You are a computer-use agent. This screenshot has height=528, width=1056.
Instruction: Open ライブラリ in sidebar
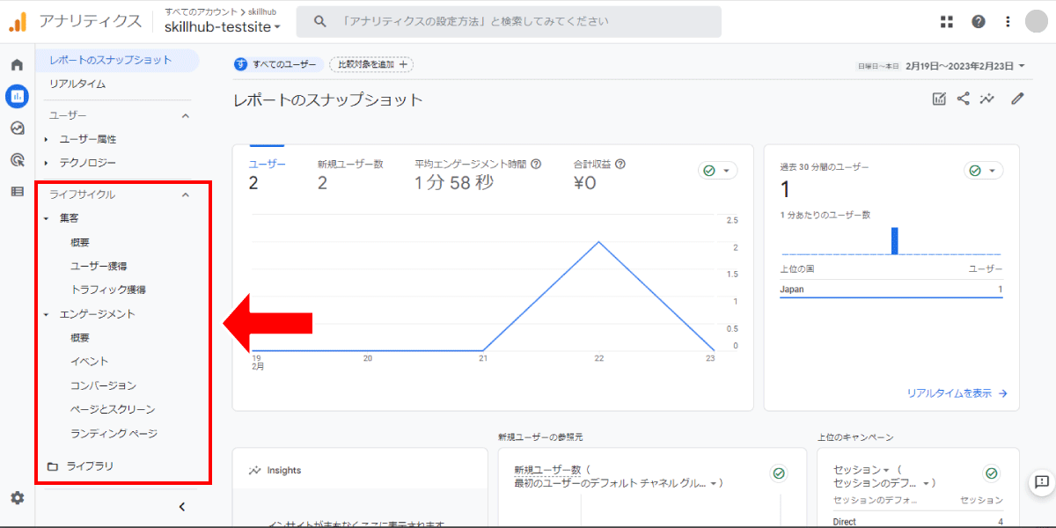[x=90, y=466]
